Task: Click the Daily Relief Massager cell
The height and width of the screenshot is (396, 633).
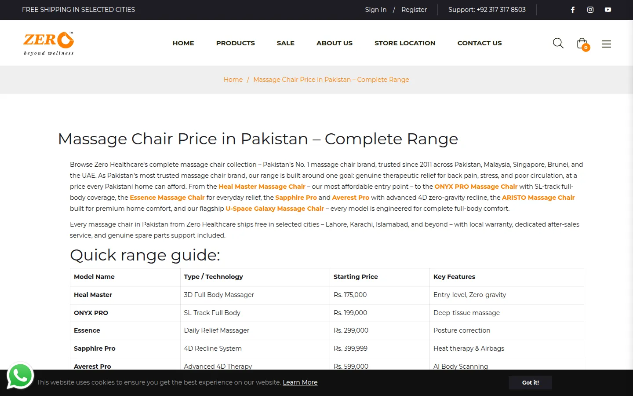Action: click(x=255, y=331)
